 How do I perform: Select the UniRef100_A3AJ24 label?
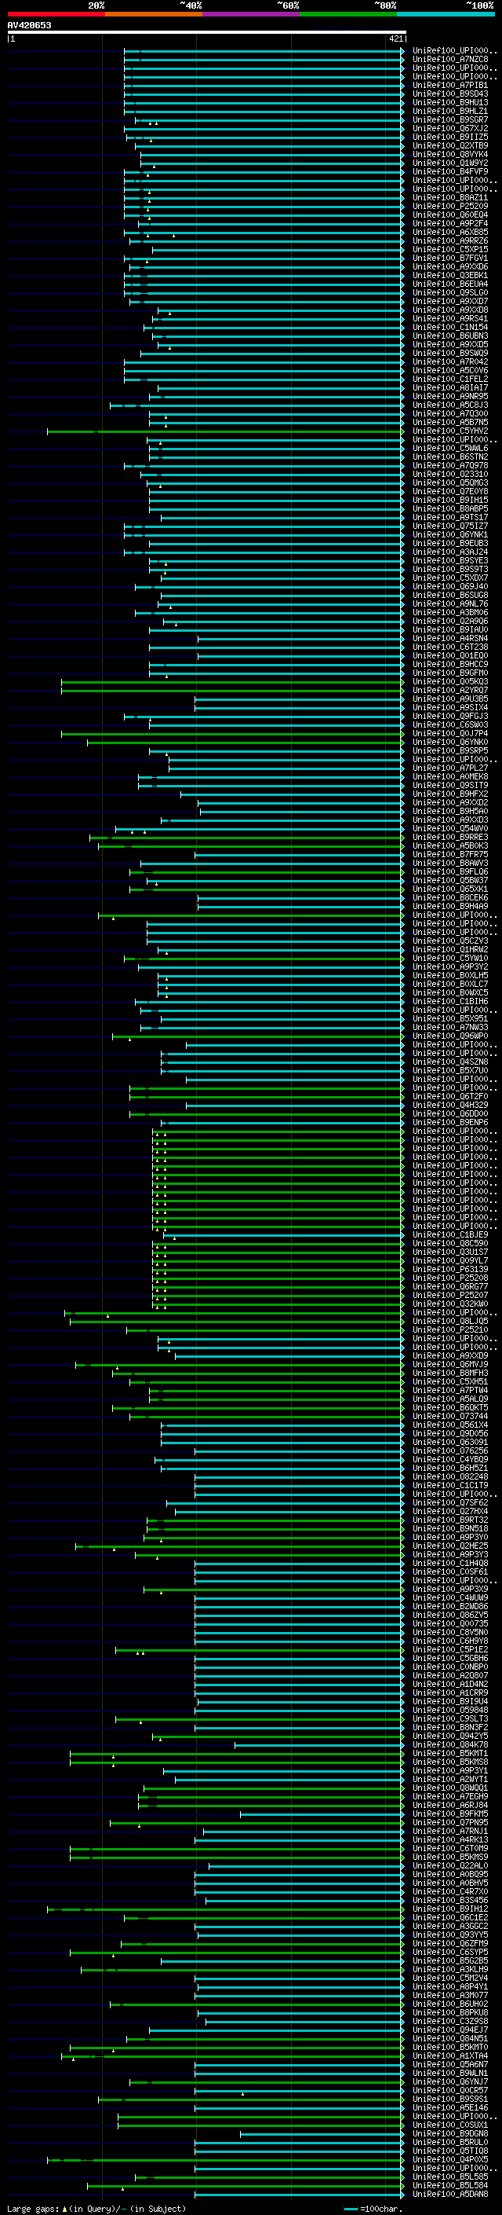[x=450, y=552]
